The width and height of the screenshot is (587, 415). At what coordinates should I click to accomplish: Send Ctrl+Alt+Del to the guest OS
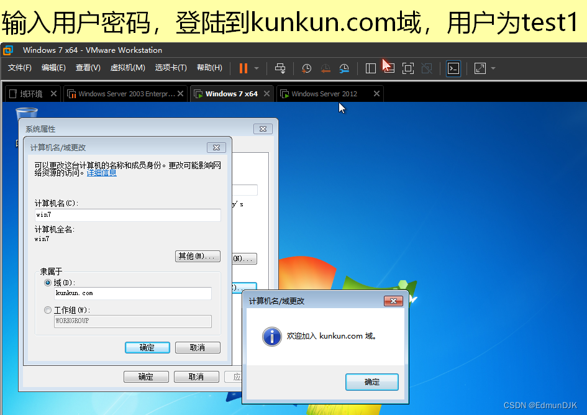point(281,68)
